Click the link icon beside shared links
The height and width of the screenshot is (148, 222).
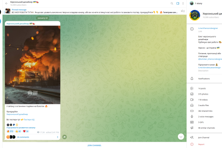click(192, 111)
